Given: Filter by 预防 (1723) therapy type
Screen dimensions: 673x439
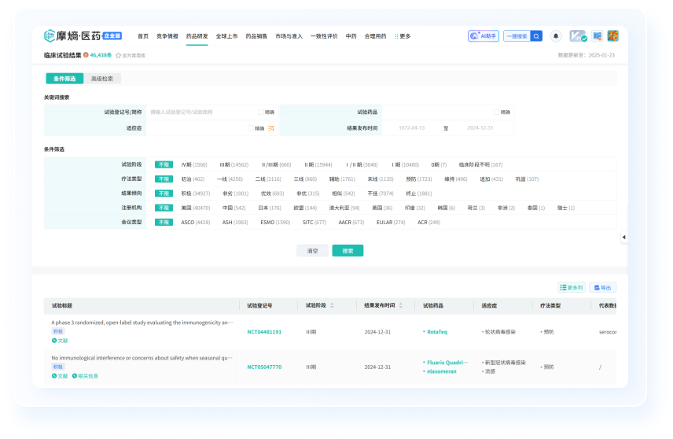Looking at the screenshot, I should tap(419, 179).
